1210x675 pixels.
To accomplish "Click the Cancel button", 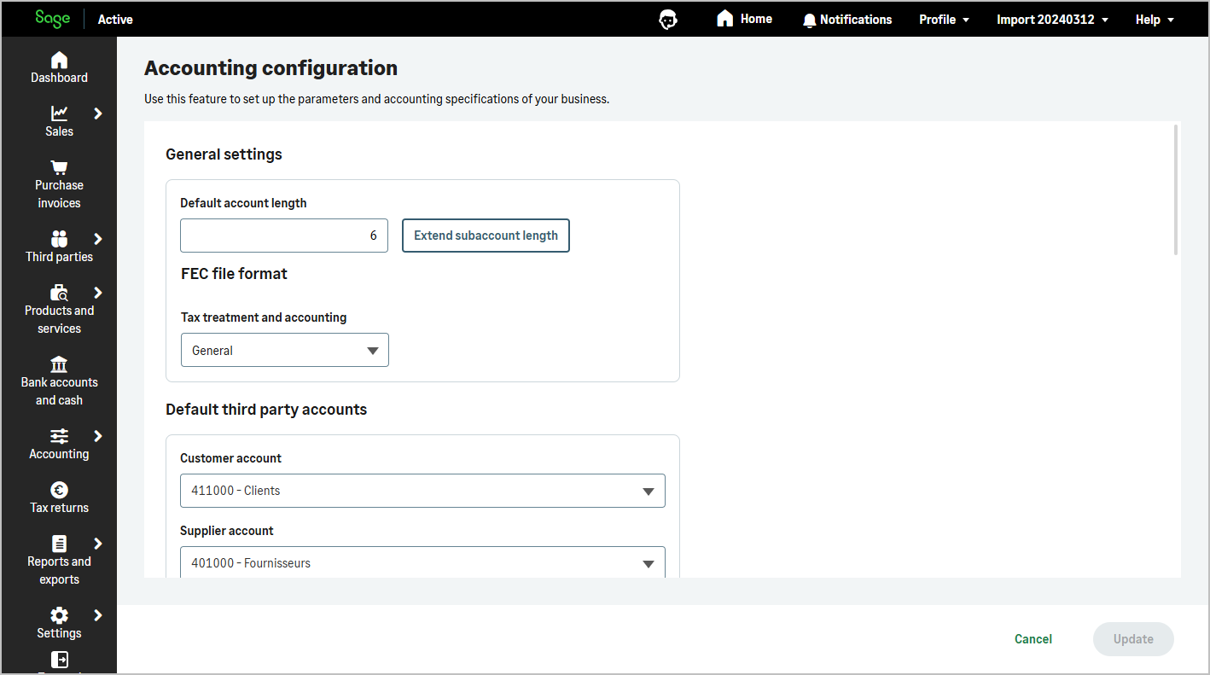I will [1033, 639].
